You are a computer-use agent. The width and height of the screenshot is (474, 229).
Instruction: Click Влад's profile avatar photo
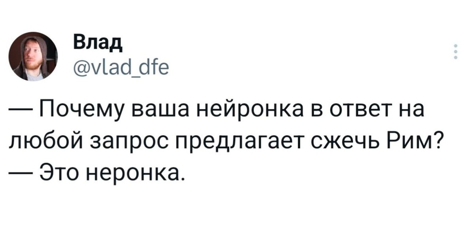click(x=34, y=56)
